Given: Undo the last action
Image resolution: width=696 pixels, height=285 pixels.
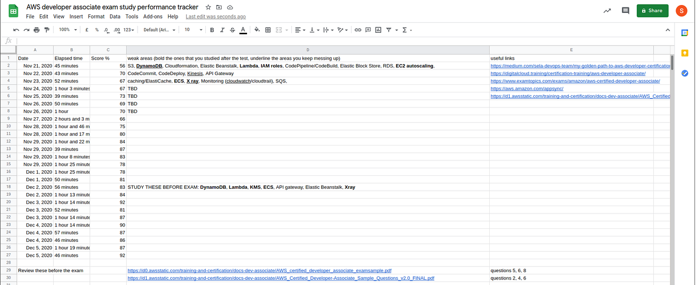Looking at the screenshot, I should pyautogui.click(x=16, y=30).
